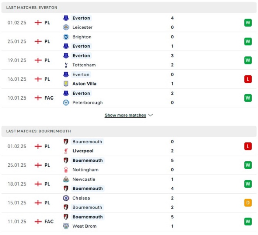This screenshot has width=258, height=235.
Task: Click the England flag on FAC 11.01.25 row
Action: tap(38, 221)
